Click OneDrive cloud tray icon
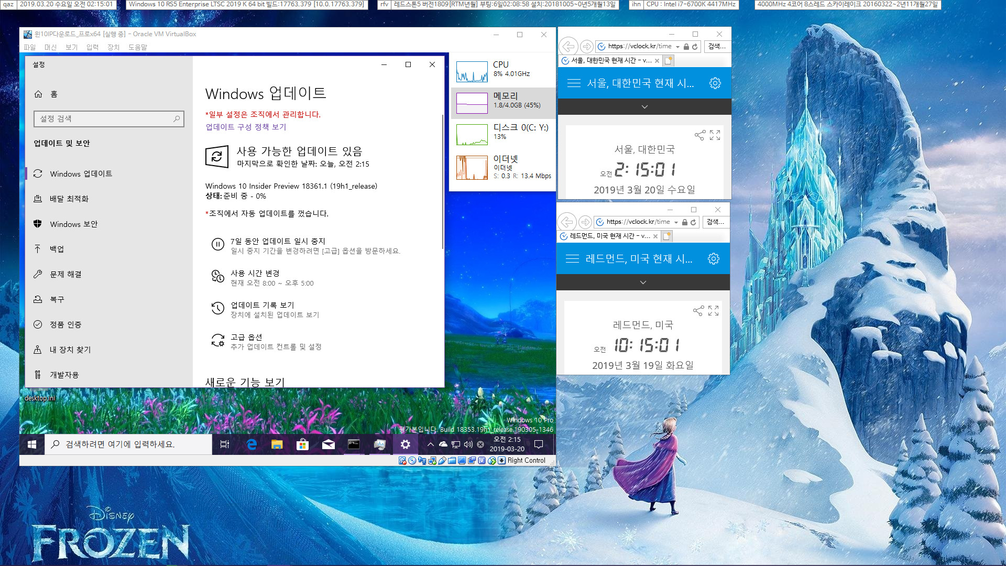The image size is (1006, 566). (x=443, y=444)
